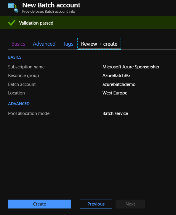Click the disabled Next button
This screenshot has width=176, height=215.
click(130, 204)
